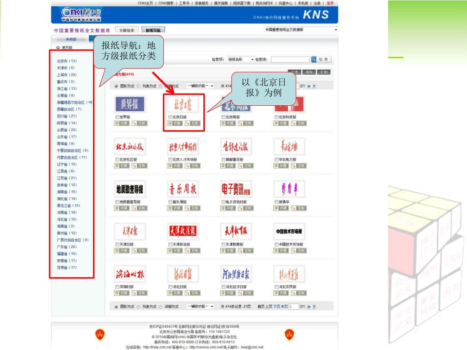This screenshot has width=467, height=350.
Task: Select 黑龙江省 (15) in region list
Action: coord(68,206)
